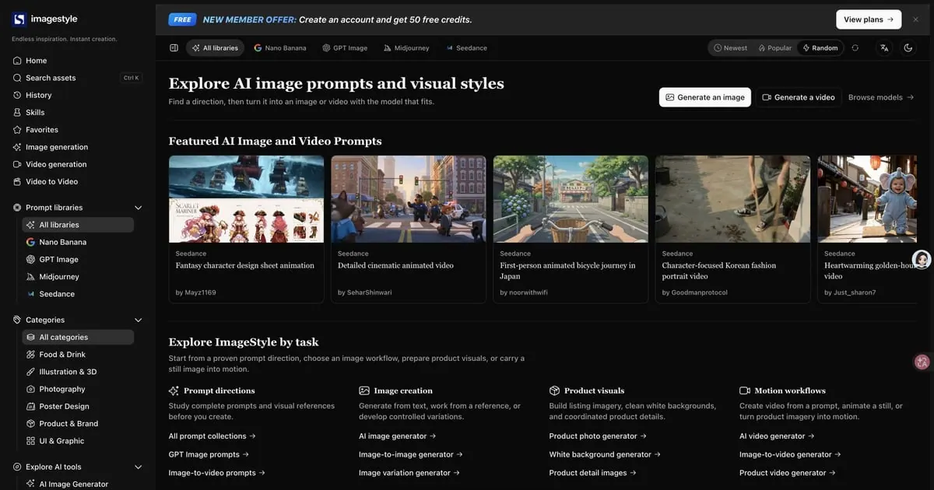Click the refresh shuffle icon

click(x=855, y=47)
